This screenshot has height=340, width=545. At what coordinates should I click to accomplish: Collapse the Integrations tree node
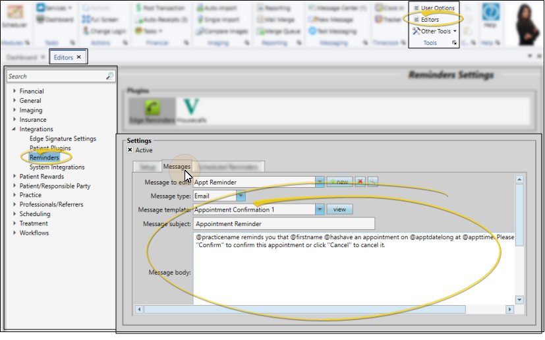[14, 130]
